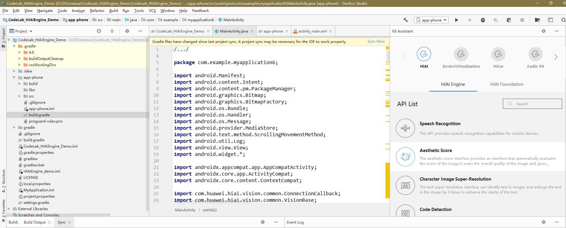Open Speech Recognition microphone icon

tap(405, 128)
